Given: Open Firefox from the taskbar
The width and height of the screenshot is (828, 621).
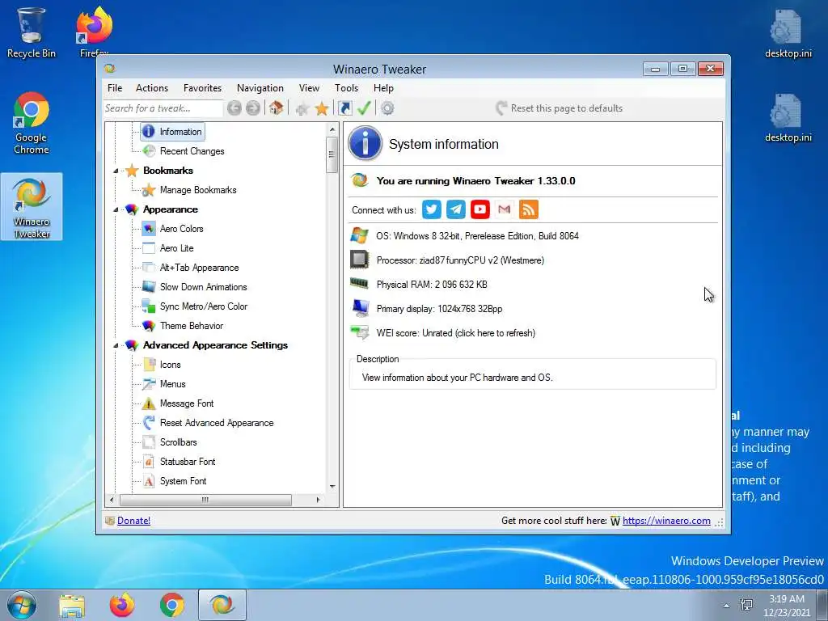Looking at the screenshot, I should coord(122,605).
